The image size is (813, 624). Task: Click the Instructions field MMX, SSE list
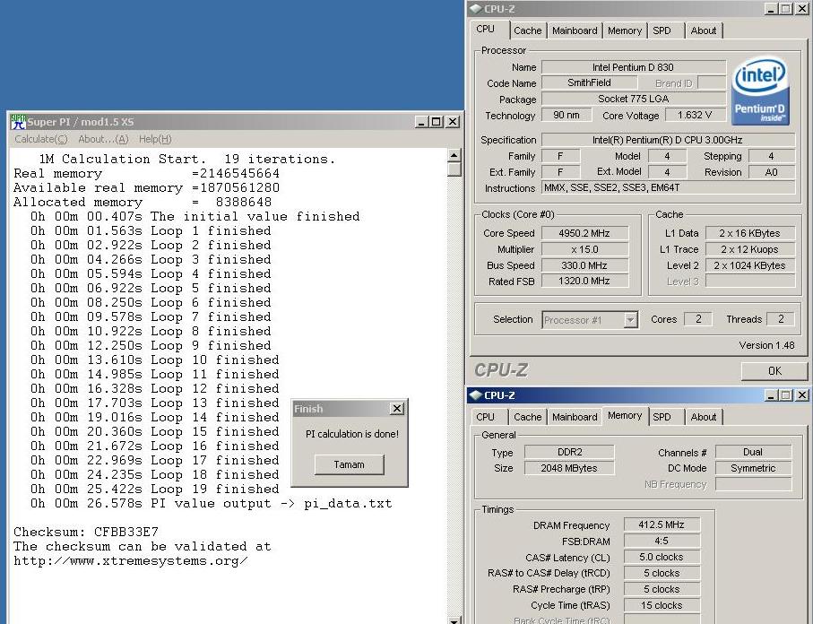668,187
